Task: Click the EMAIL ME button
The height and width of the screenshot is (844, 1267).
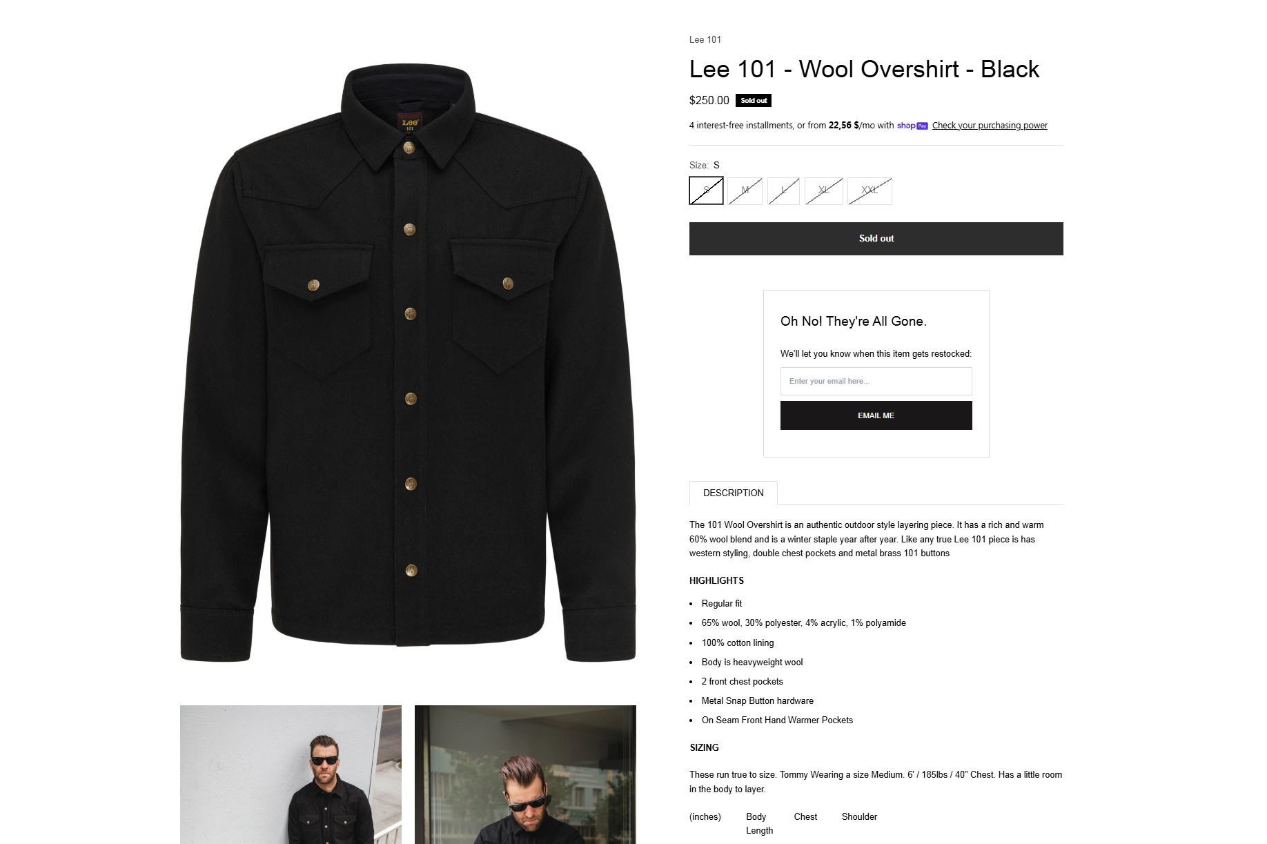Action: (x=876, y=415)
